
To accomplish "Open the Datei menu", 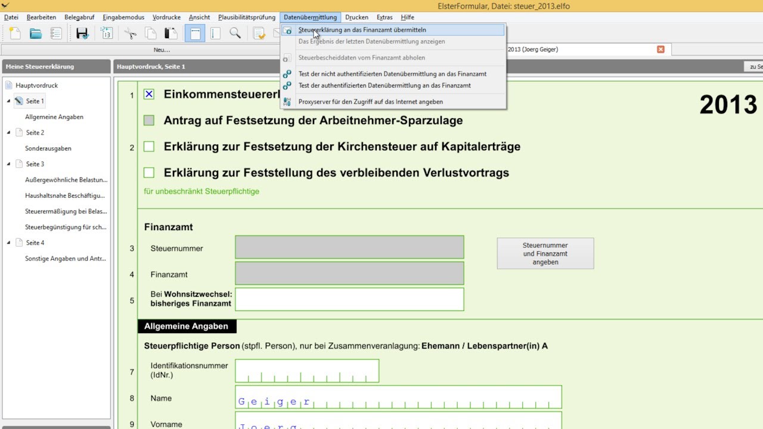I will 11,17.
